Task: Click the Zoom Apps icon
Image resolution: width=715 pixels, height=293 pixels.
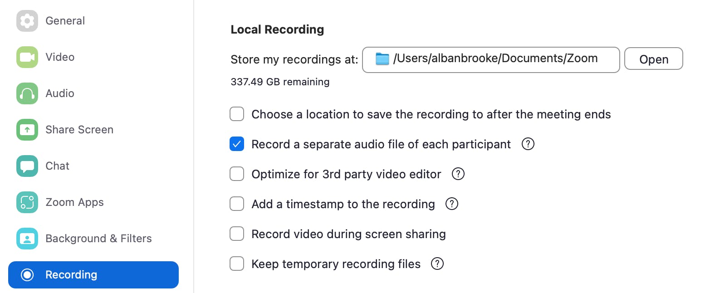Action: click(27, 202)
